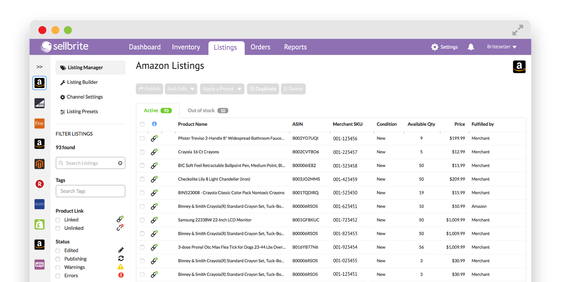Image resolution: width=561 pixels, height=282 pixels.
Task: Open the Reports tab
Action: [x=295, y=47]
